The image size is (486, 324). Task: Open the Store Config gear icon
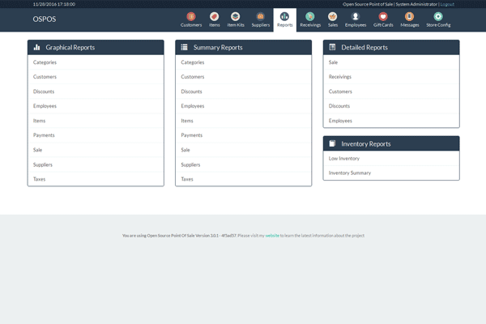[x=438, y=16]
